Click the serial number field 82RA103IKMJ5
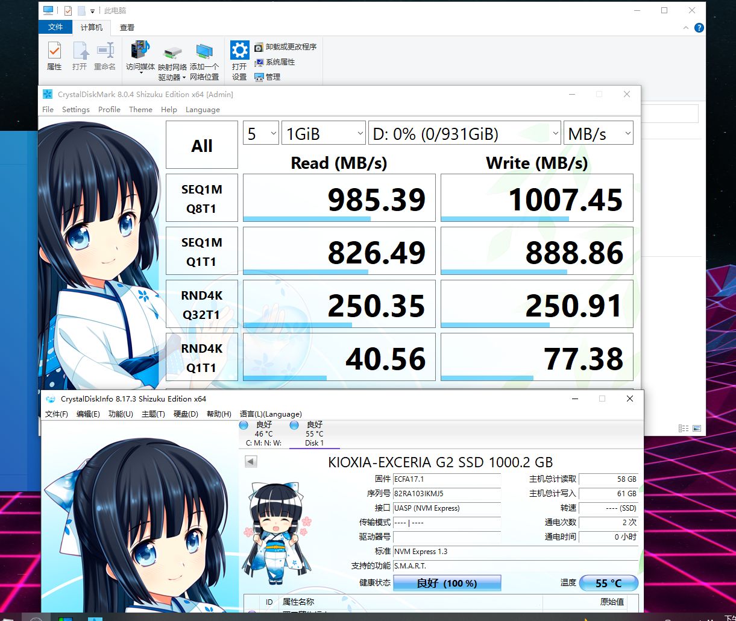This screenshot has width=736, height=621. point(447,494)
